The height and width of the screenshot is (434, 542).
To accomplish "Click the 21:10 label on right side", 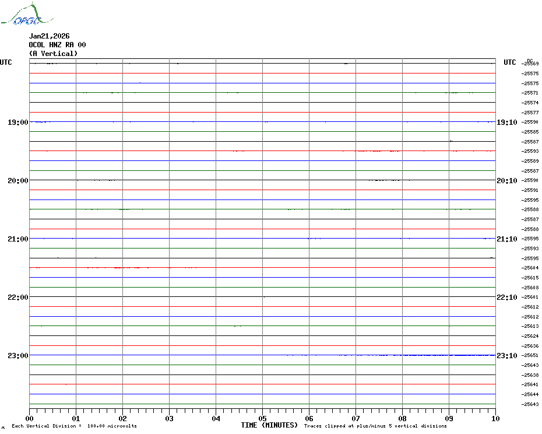I will (x=506, y=239).
